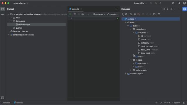Image resolution: width=187 pixels, height=105 pixels.
Task: Run the current file configuration
Action: (x=151, y=3)
